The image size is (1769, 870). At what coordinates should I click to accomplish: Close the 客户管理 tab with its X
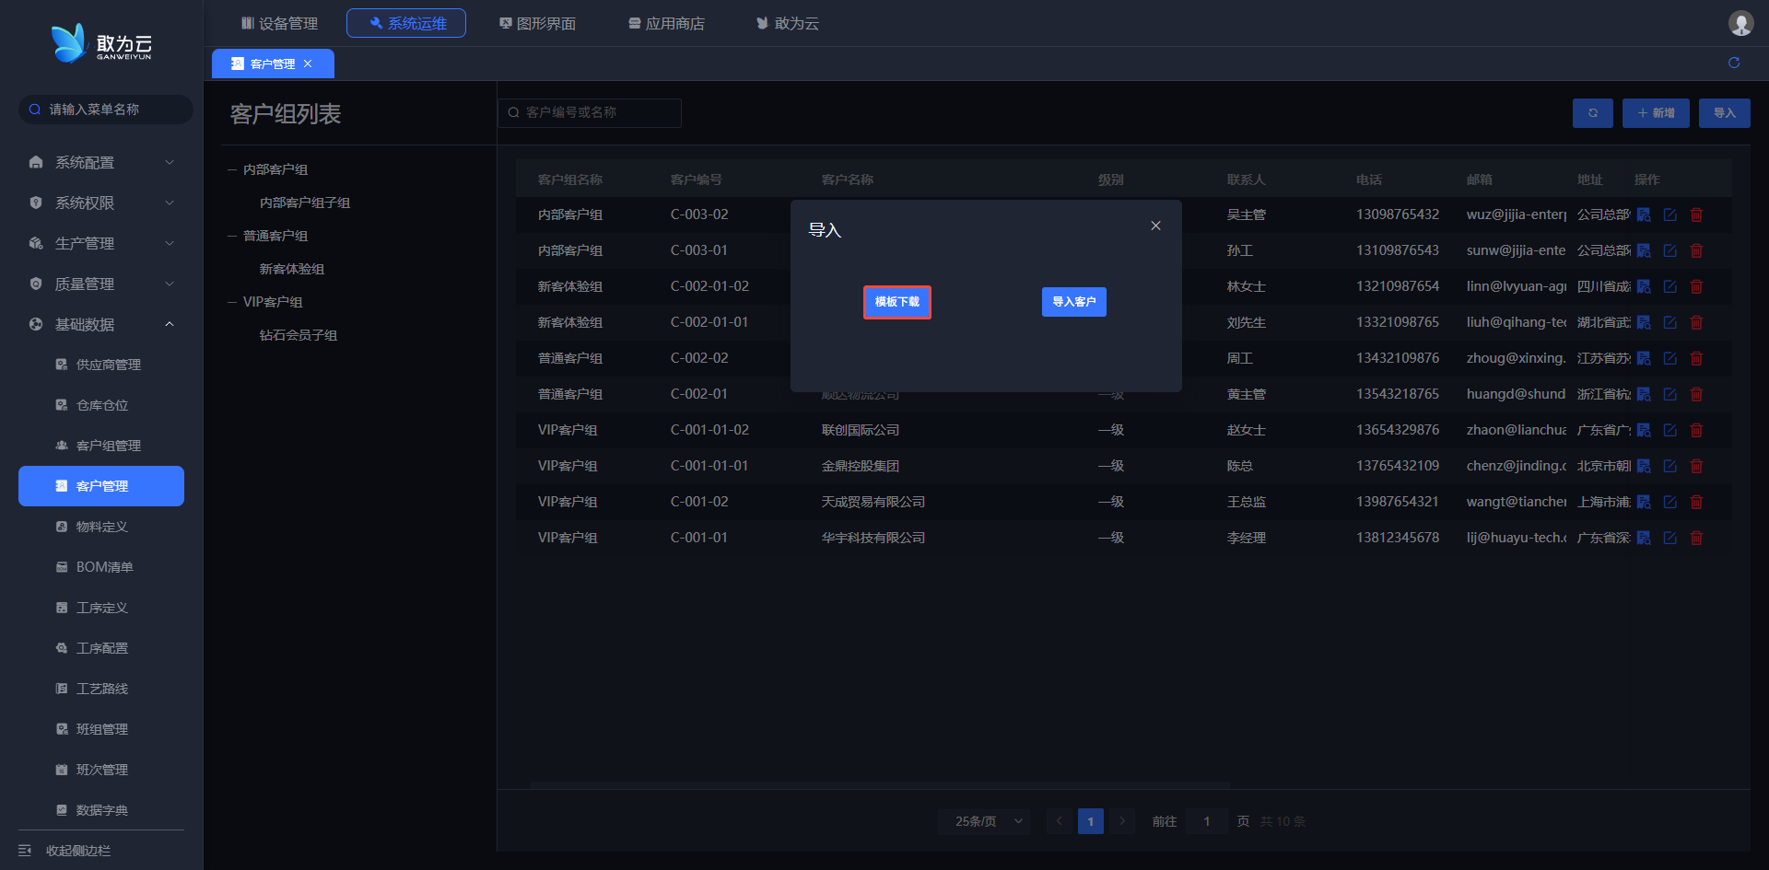tap(308, 64)
